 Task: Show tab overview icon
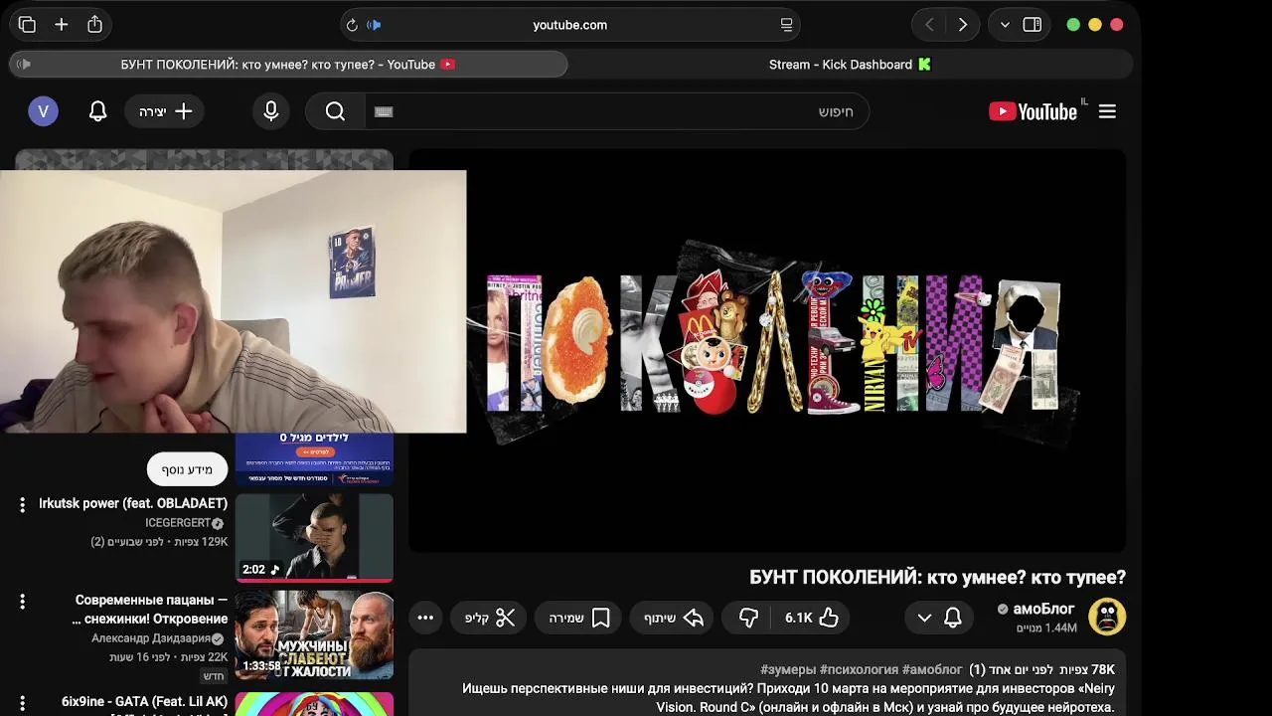[27, 25]
